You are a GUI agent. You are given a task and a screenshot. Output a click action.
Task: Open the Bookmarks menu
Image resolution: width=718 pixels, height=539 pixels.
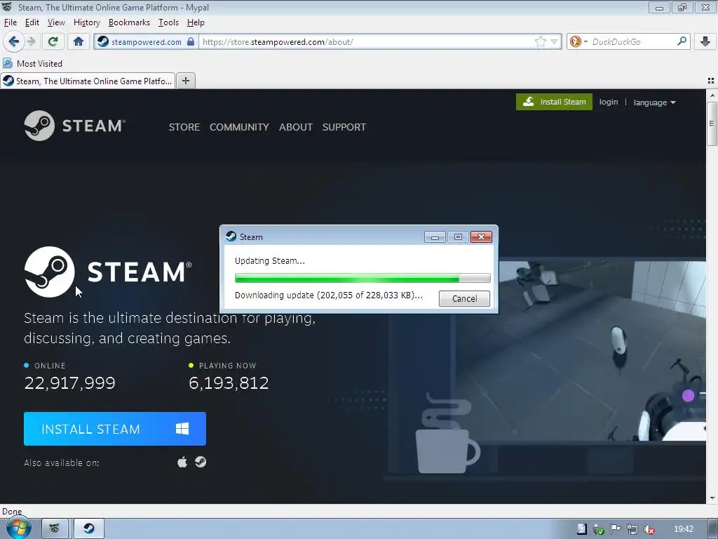pos(129,22)
